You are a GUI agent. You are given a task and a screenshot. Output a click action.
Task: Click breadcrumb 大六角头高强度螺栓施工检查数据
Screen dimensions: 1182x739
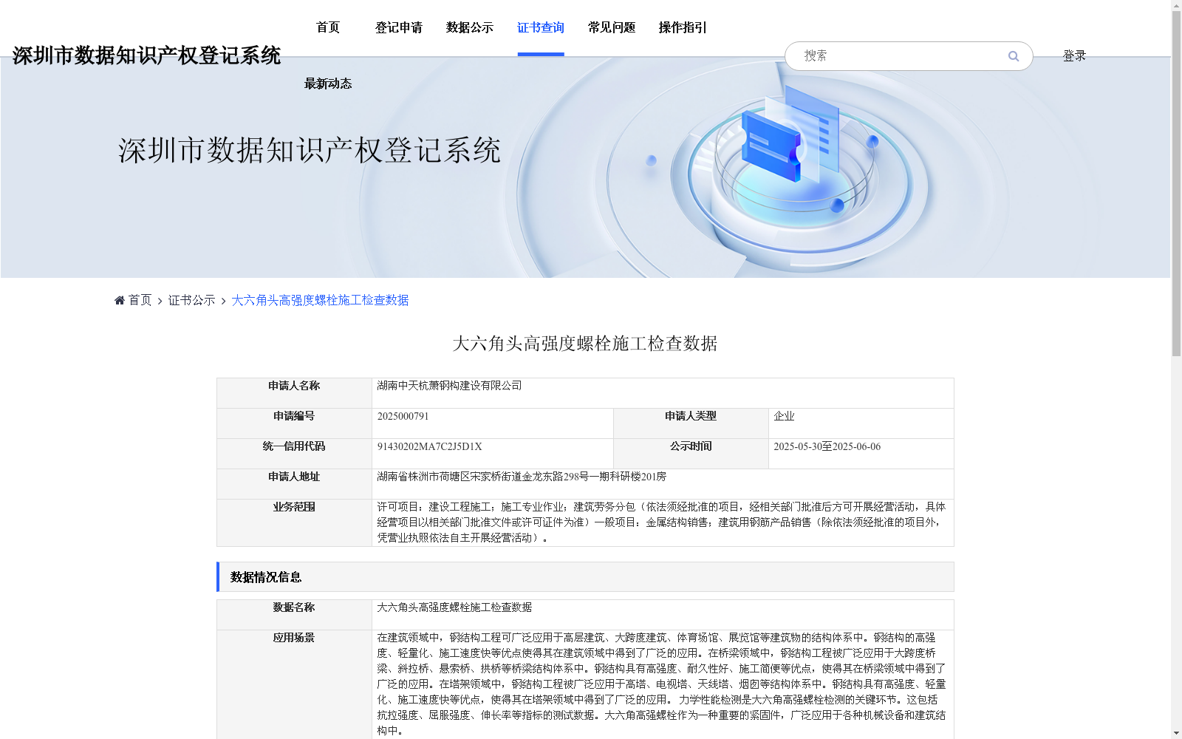[x=320, y=300]
